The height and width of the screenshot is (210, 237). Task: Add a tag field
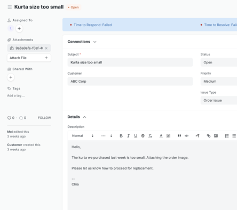(x=16, y=95)
